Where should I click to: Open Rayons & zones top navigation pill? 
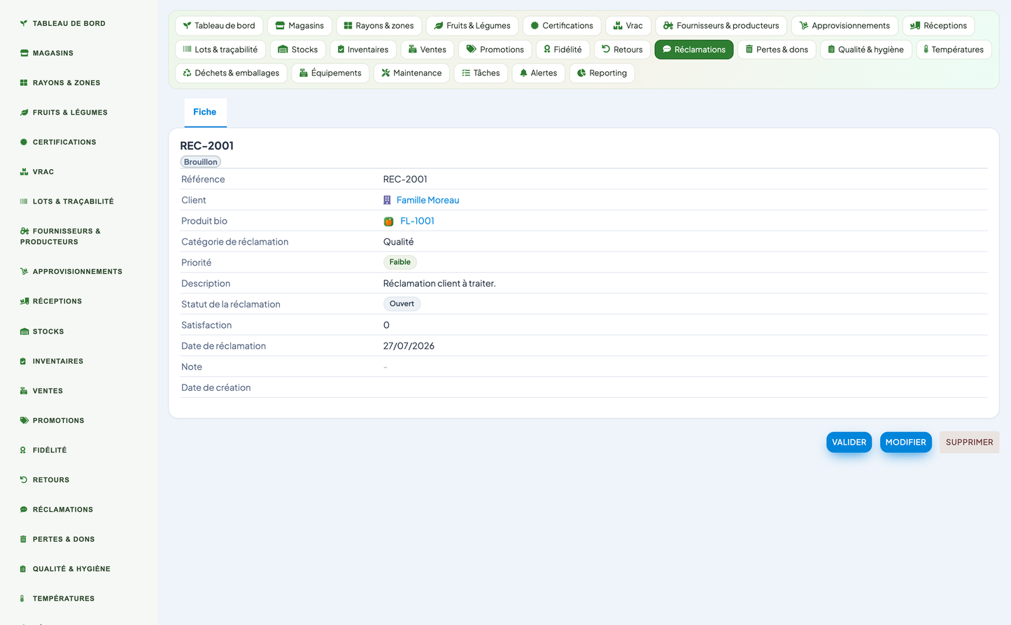379,26
